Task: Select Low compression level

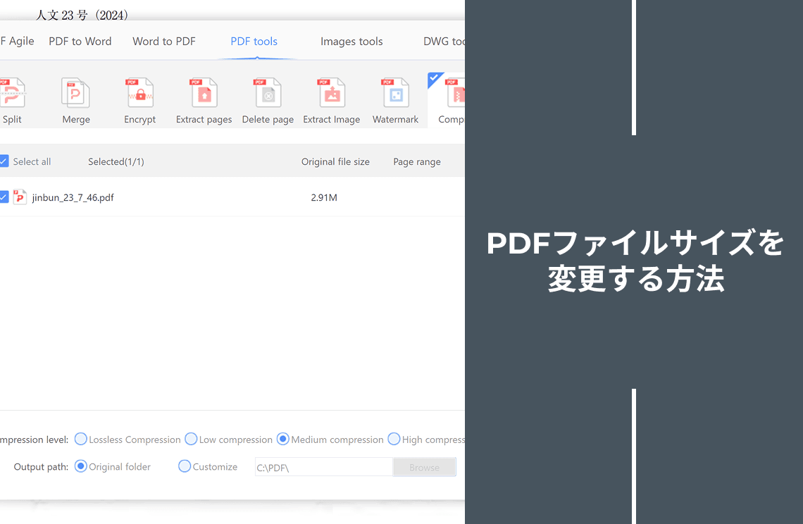Action: coord(191,439)
